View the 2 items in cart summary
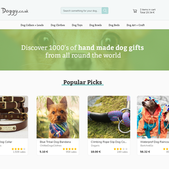This screenshot has height=169, width=169. click(x=148, y=11)
